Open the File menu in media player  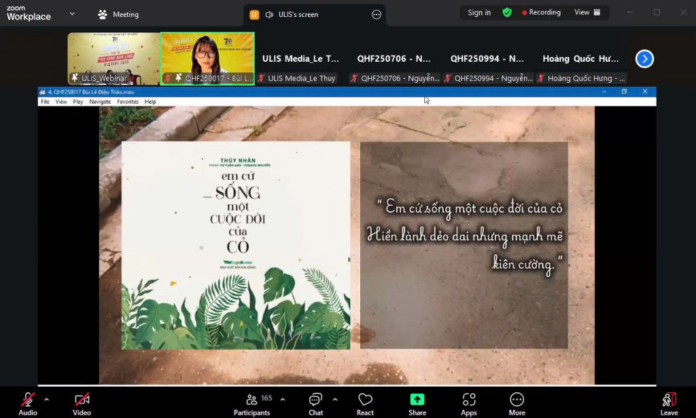point(46,102)
